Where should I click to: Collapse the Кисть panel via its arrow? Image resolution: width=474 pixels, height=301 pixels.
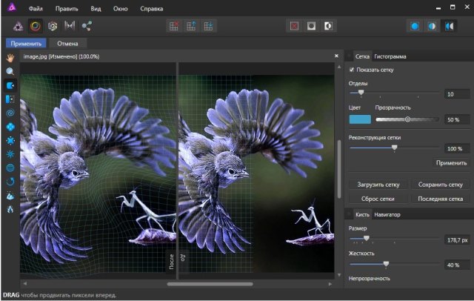pyautogui.click(x=349, y=214)
